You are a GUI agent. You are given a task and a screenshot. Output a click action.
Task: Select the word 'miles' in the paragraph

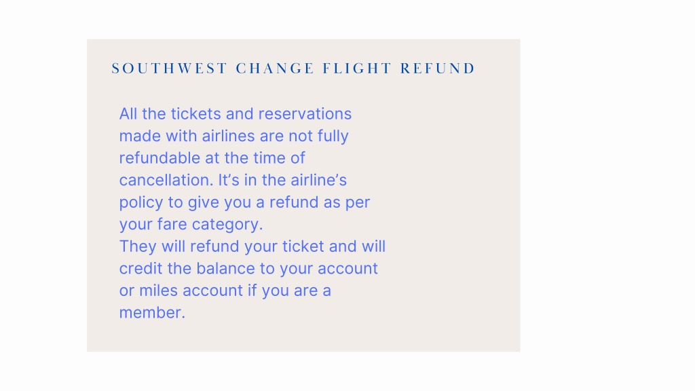click(x=158, y=291)
